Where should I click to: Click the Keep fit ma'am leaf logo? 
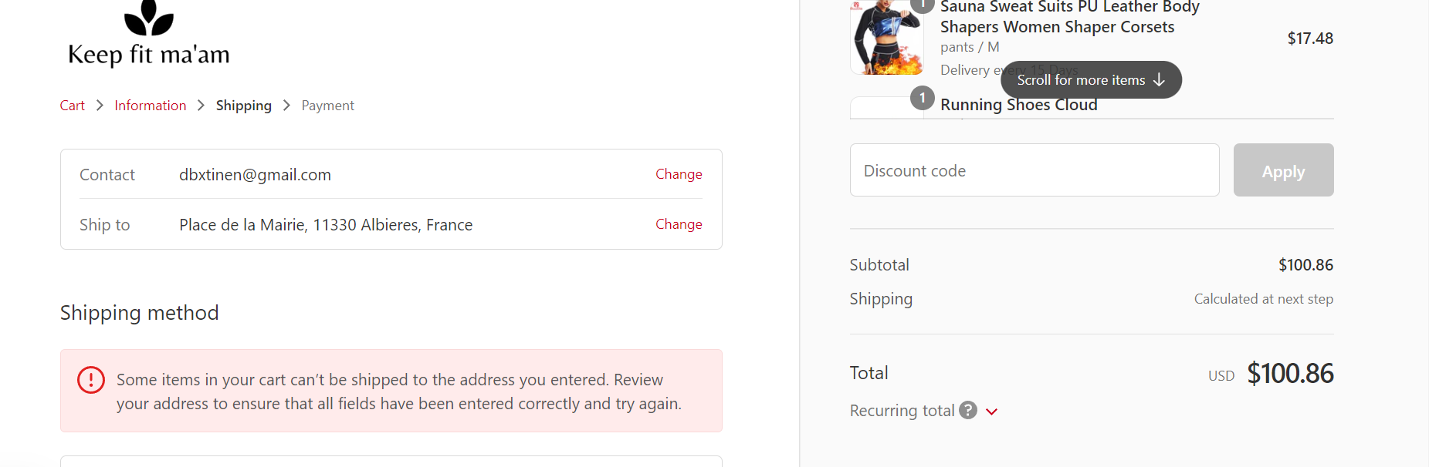click(x=149, y=18)
